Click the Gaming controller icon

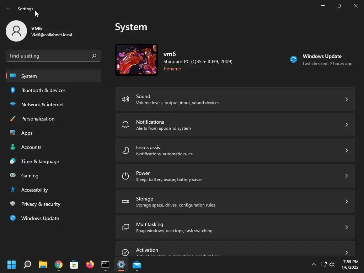[13, 175]
